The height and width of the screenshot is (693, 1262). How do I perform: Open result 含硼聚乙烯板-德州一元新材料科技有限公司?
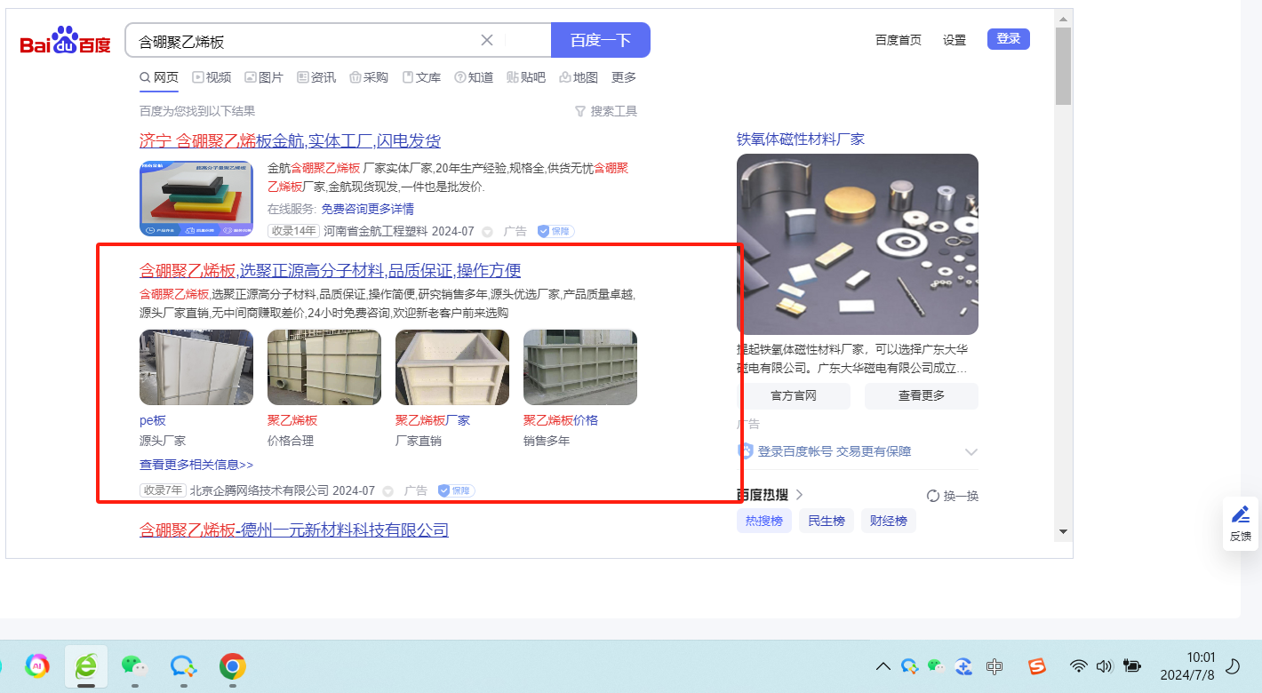(294, 530)
